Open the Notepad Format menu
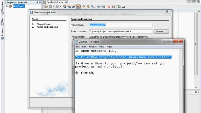 point(93,47)
